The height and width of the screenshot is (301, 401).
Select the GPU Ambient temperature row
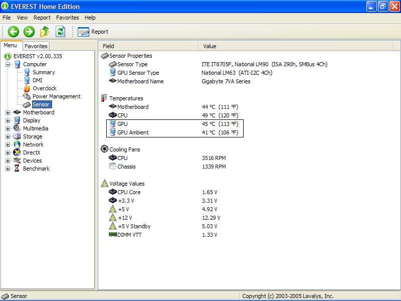(173, 132)
